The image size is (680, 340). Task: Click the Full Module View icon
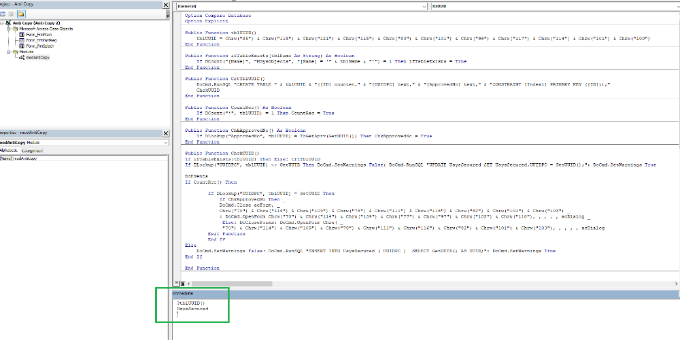click(x=182, y=284)
